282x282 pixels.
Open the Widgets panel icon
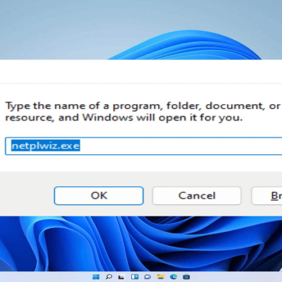point(135,277)
